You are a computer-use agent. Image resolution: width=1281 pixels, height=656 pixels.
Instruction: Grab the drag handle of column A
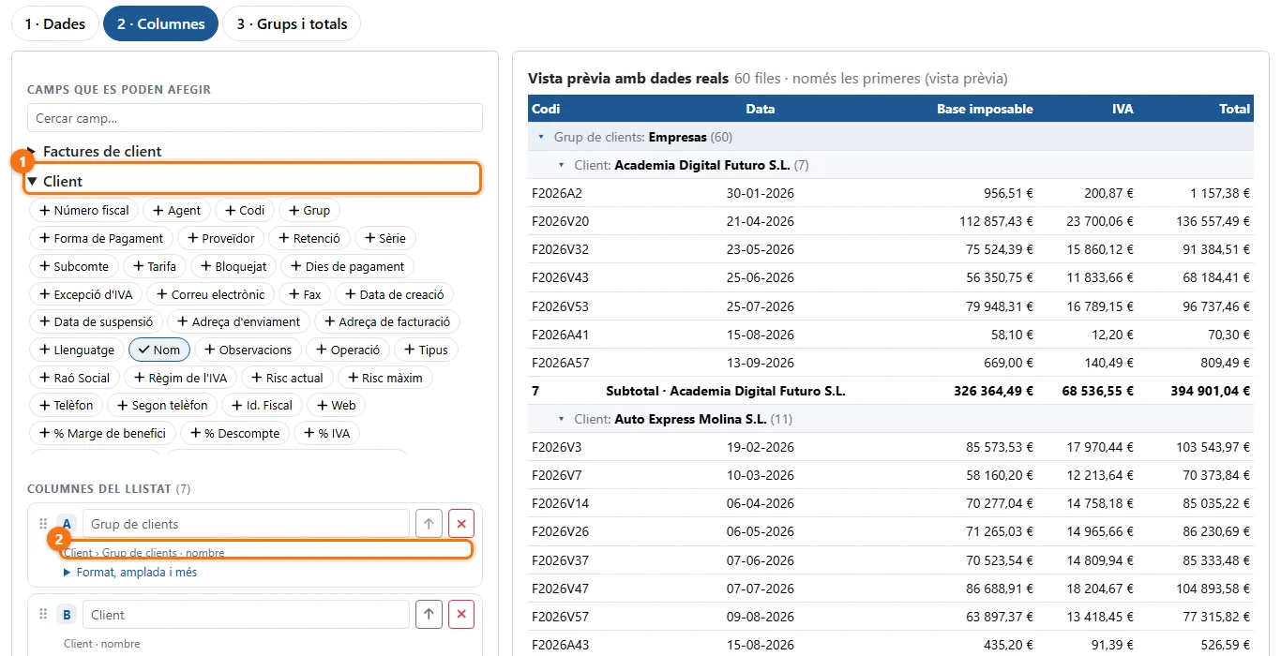pyautogui.click(x=43, y=524)
